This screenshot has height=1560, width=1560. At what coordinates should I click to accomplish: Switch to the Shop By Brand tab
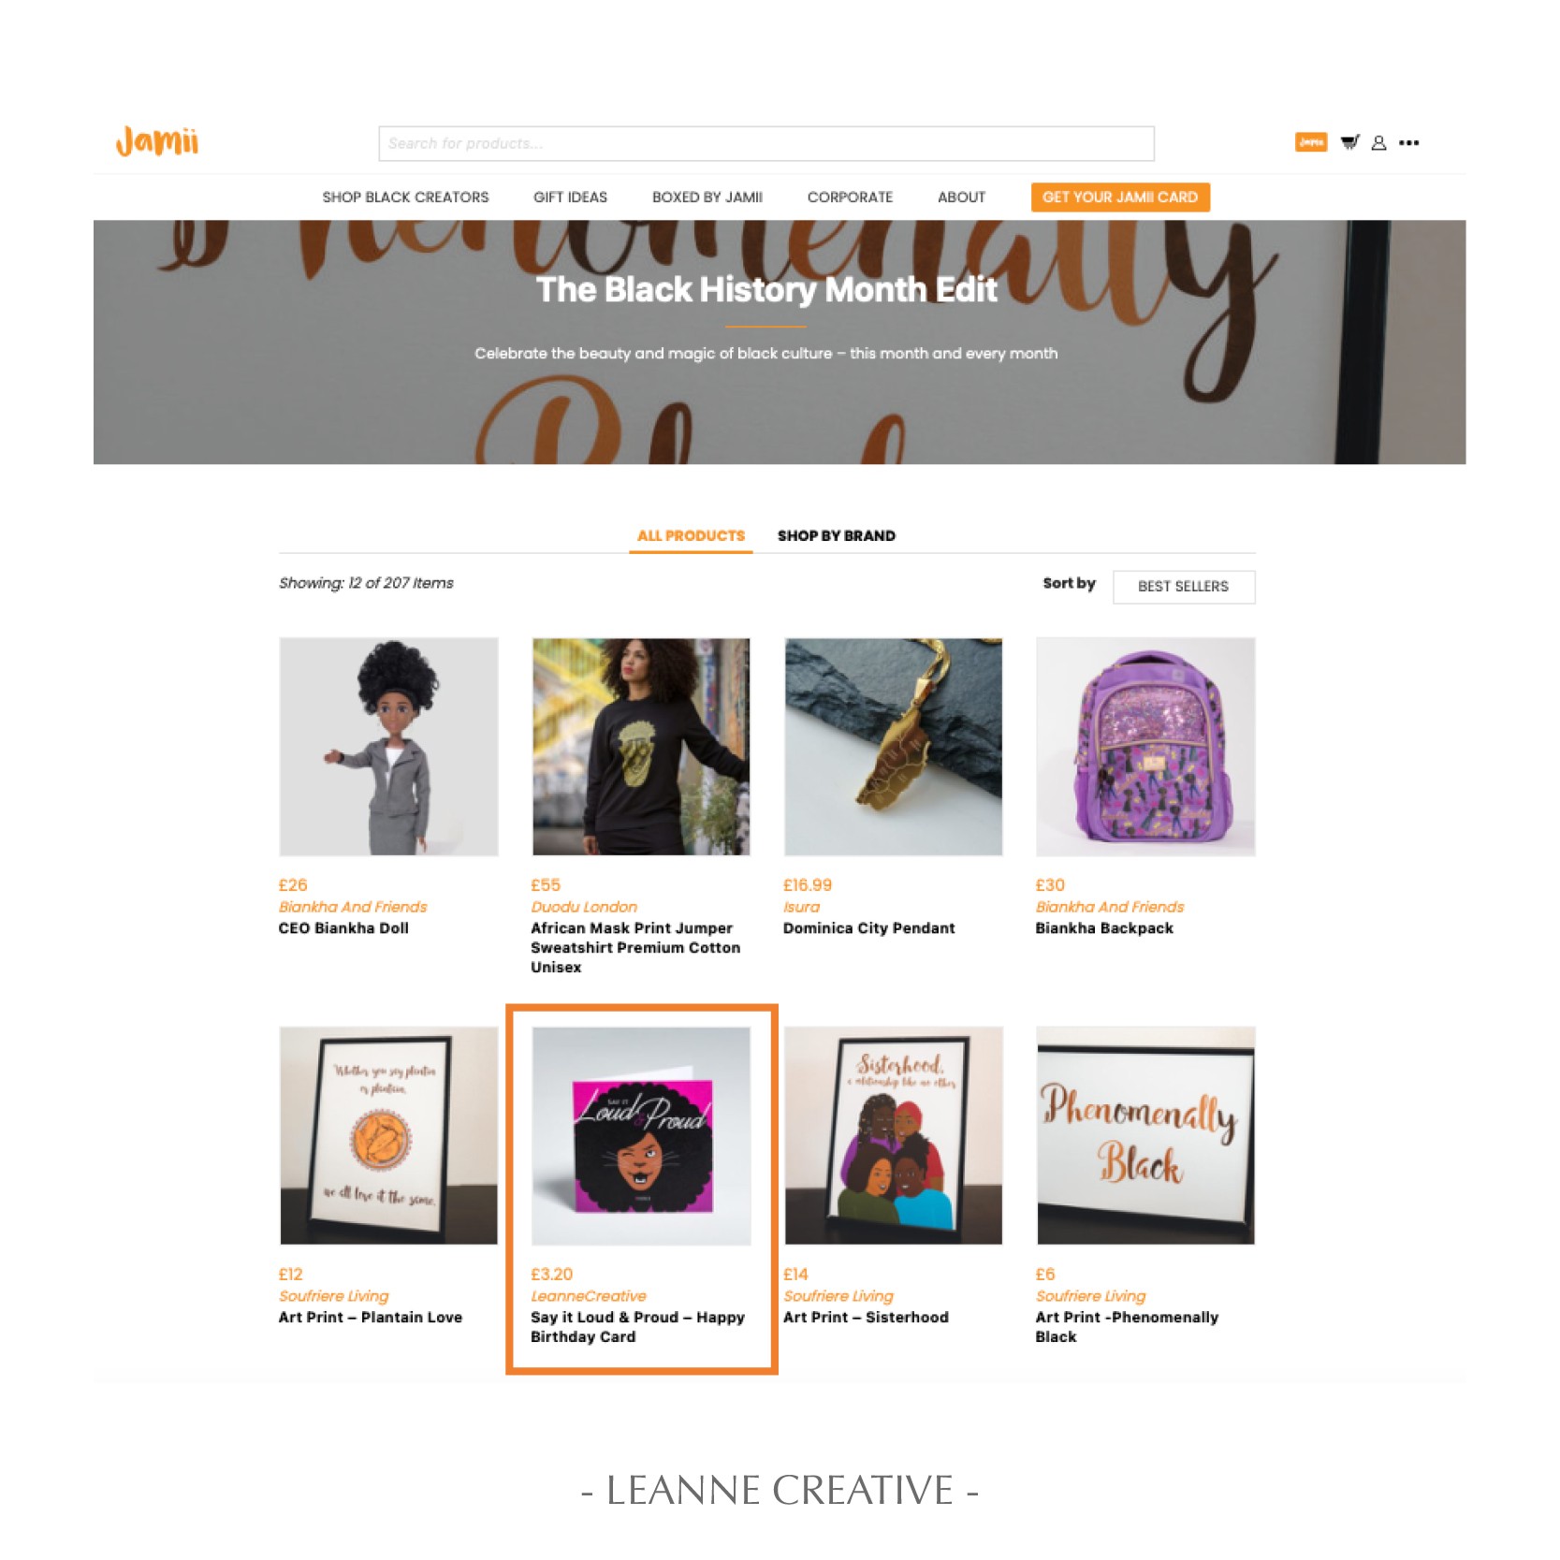[836, 535]
